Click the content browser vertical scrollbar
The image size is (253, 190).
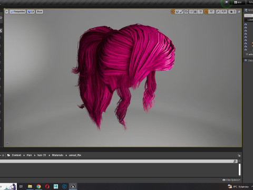tap(239, 169)
